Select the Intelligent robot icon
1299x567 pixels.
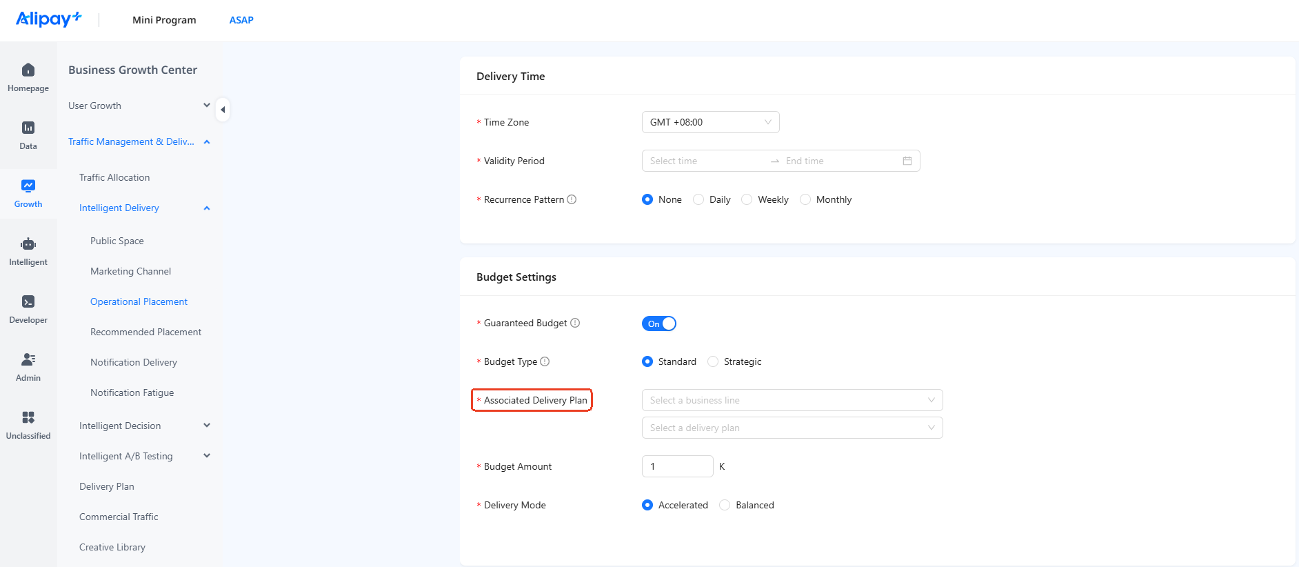[28, 243]
